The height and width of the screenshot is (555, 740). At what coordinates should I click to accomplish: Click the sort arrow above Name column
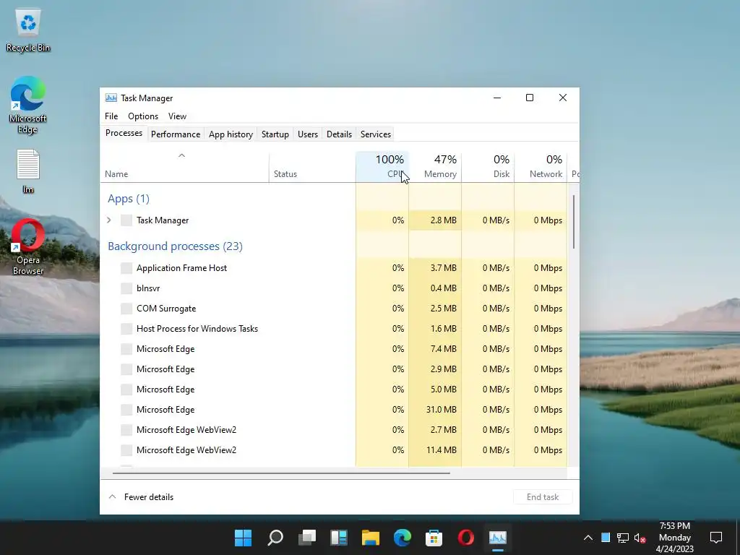(181, 155)
